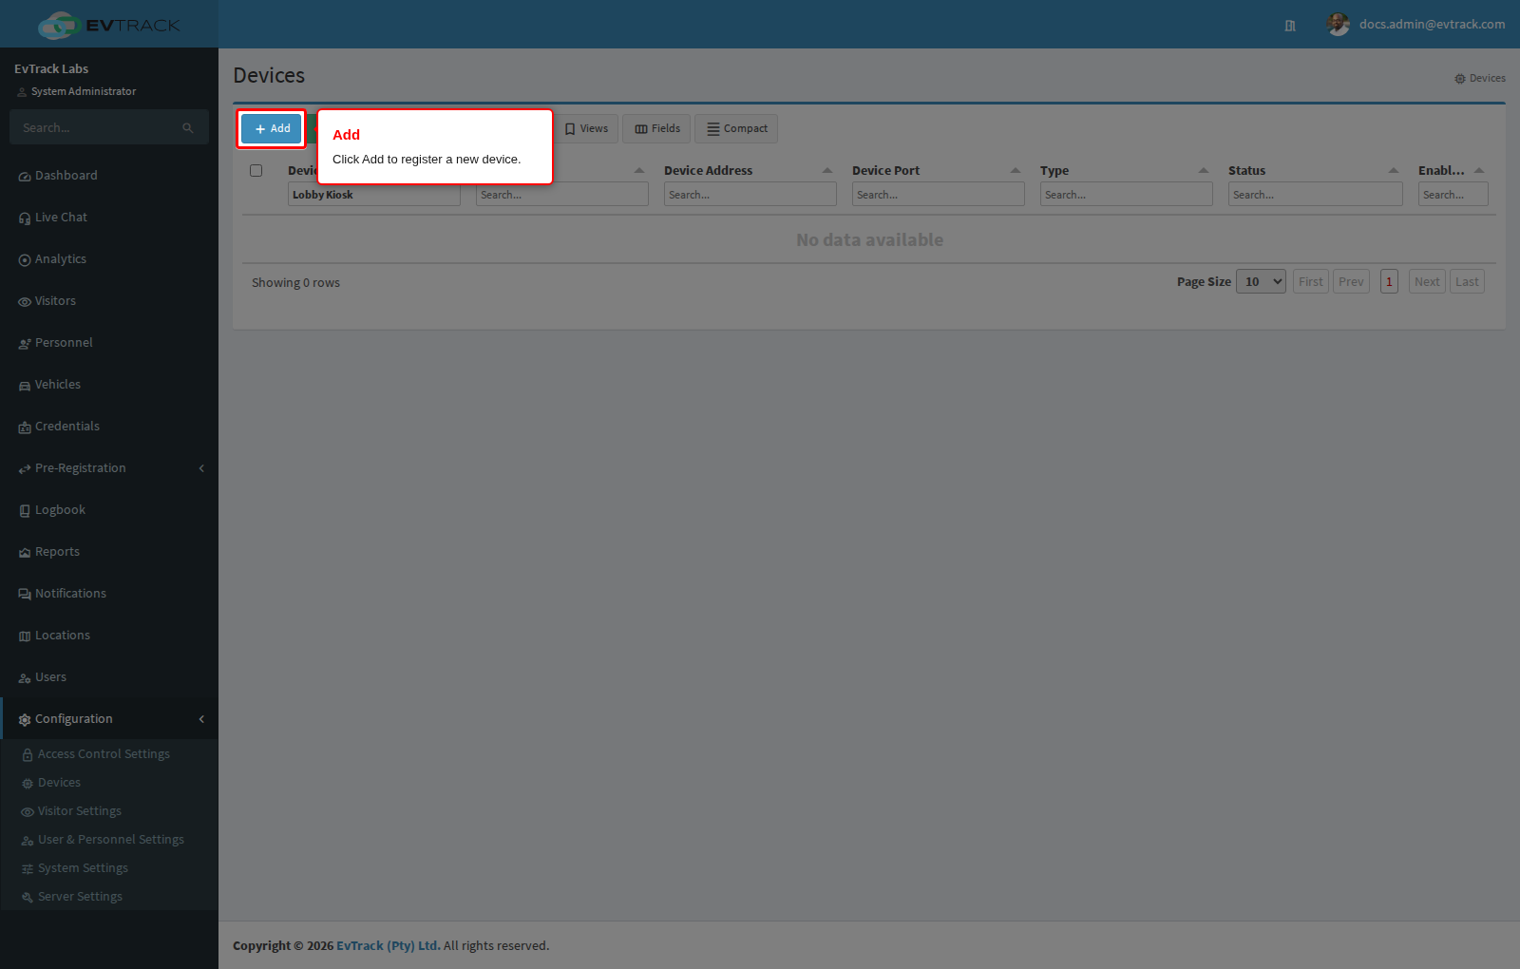Click the Add device button
The width and height of the screenshot is (1520, 969).
[x=272, y=128]
